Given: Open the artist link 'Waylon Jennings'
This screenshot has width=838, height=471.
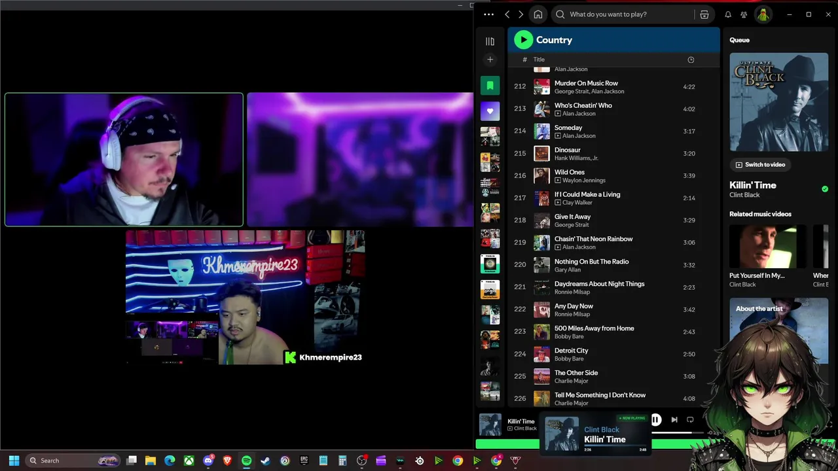Looking at the screenshot, I should [x=584, y=181].
